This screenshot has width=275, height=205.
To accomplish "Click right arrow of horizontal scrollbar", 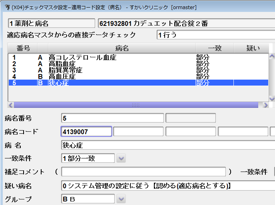I will coord(265,105).
